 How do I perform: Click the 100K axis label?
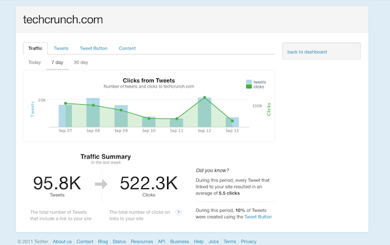pos(257,106)
